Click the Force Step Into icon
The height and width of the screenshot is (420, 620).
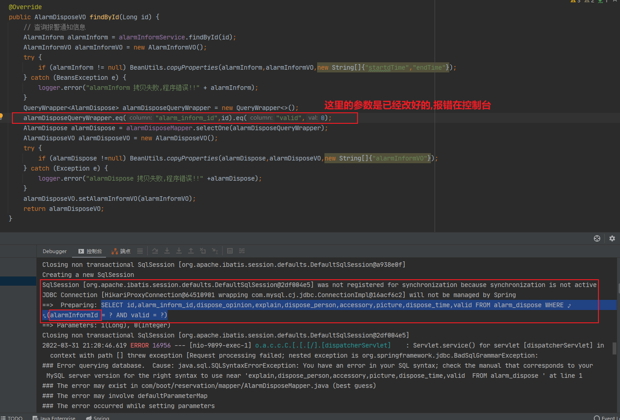pyautogui.click(x=179, y=251)
